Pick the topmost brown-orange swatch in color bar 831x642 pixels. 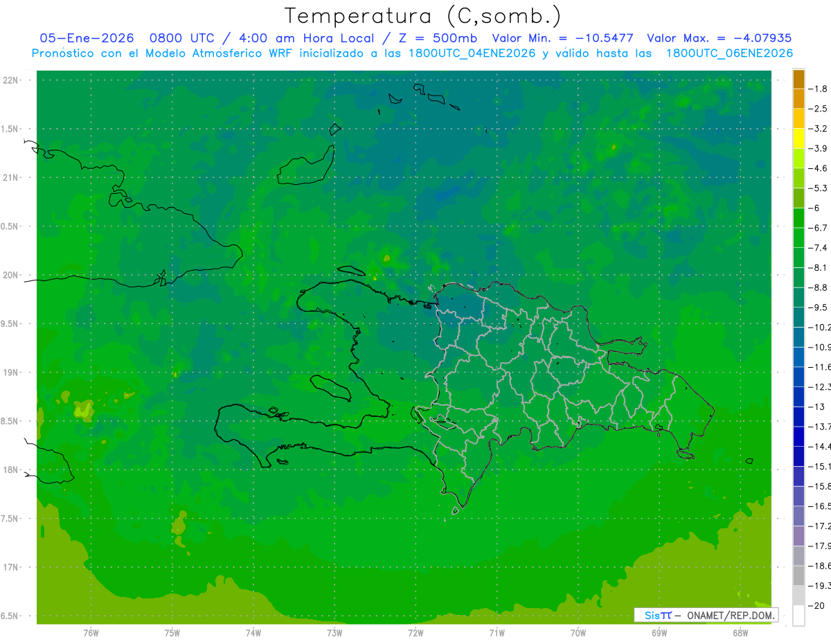[798, 79]
